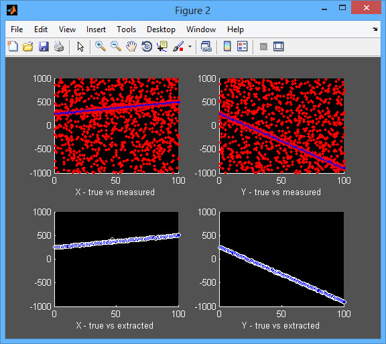Image resolution: width=386 pixels, height=344 pixels.
Task: Enable the Pan hand tool
Action: pos(131,46)
